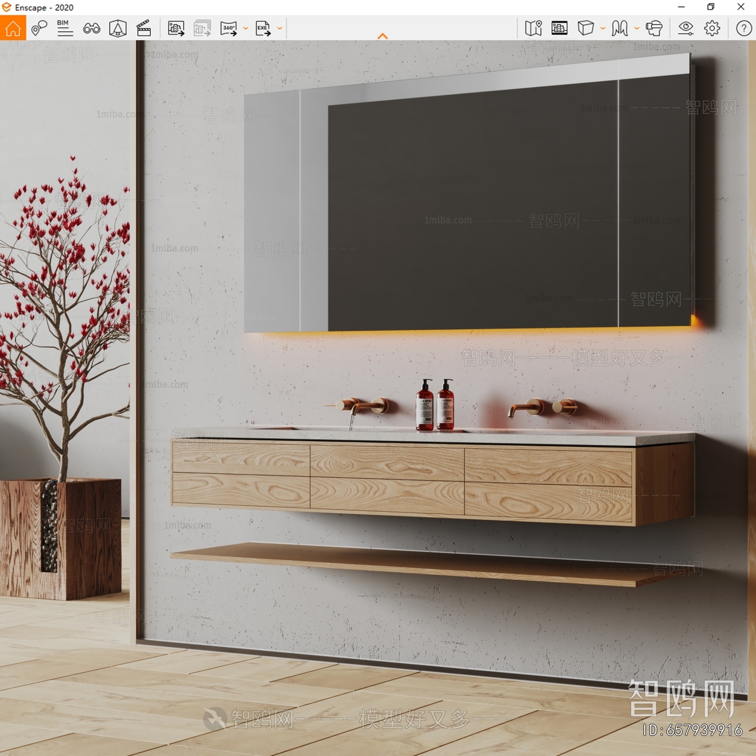The width and height of the screenshot is (756, 756).
Task: Take a screenshot render export
Action: [176, 28]
